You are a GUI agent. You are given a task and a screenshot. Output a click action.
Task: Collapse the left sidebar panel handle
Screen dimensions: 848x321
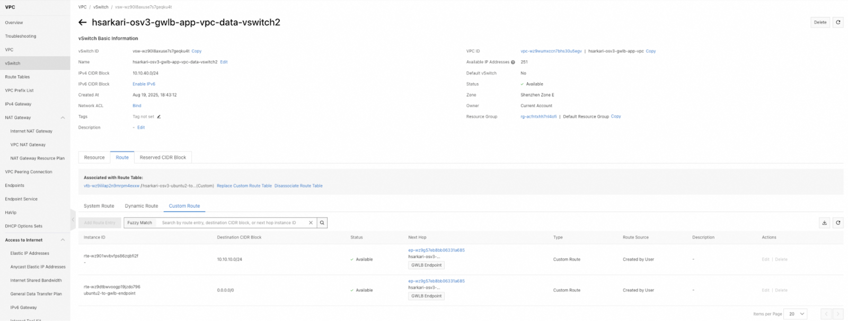[x=73, y=219]
